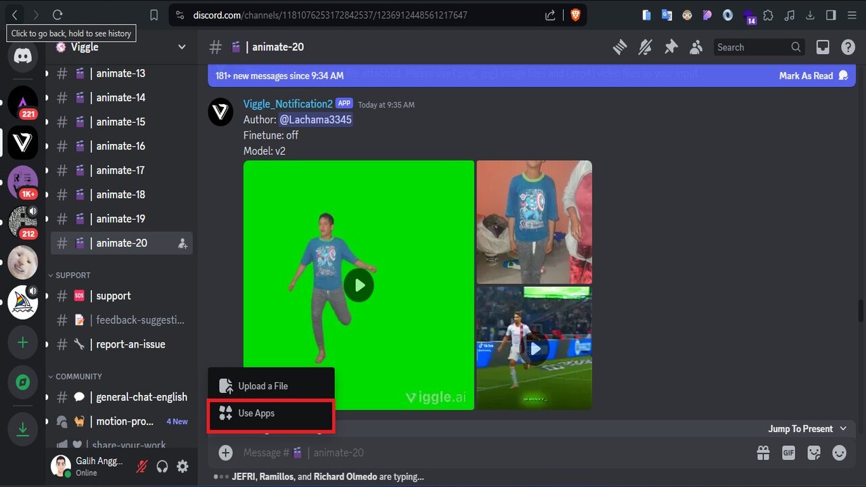
Task: Open the Inbox icon
Action: click(x=823, y=47)
